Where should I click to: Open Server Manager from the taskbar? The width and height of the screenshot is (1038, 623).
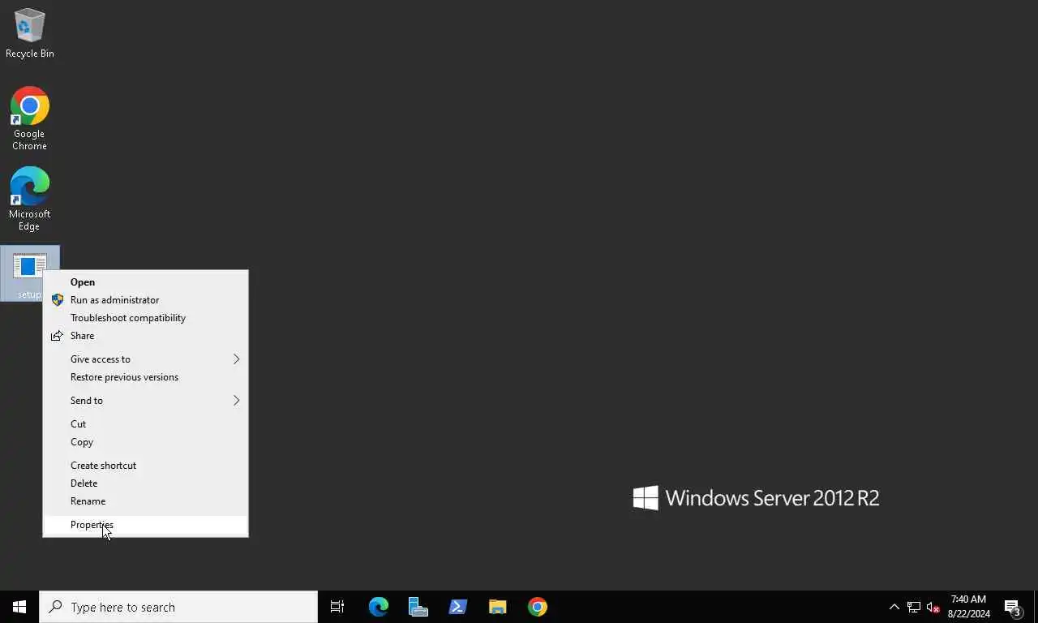tap(418, 607)
